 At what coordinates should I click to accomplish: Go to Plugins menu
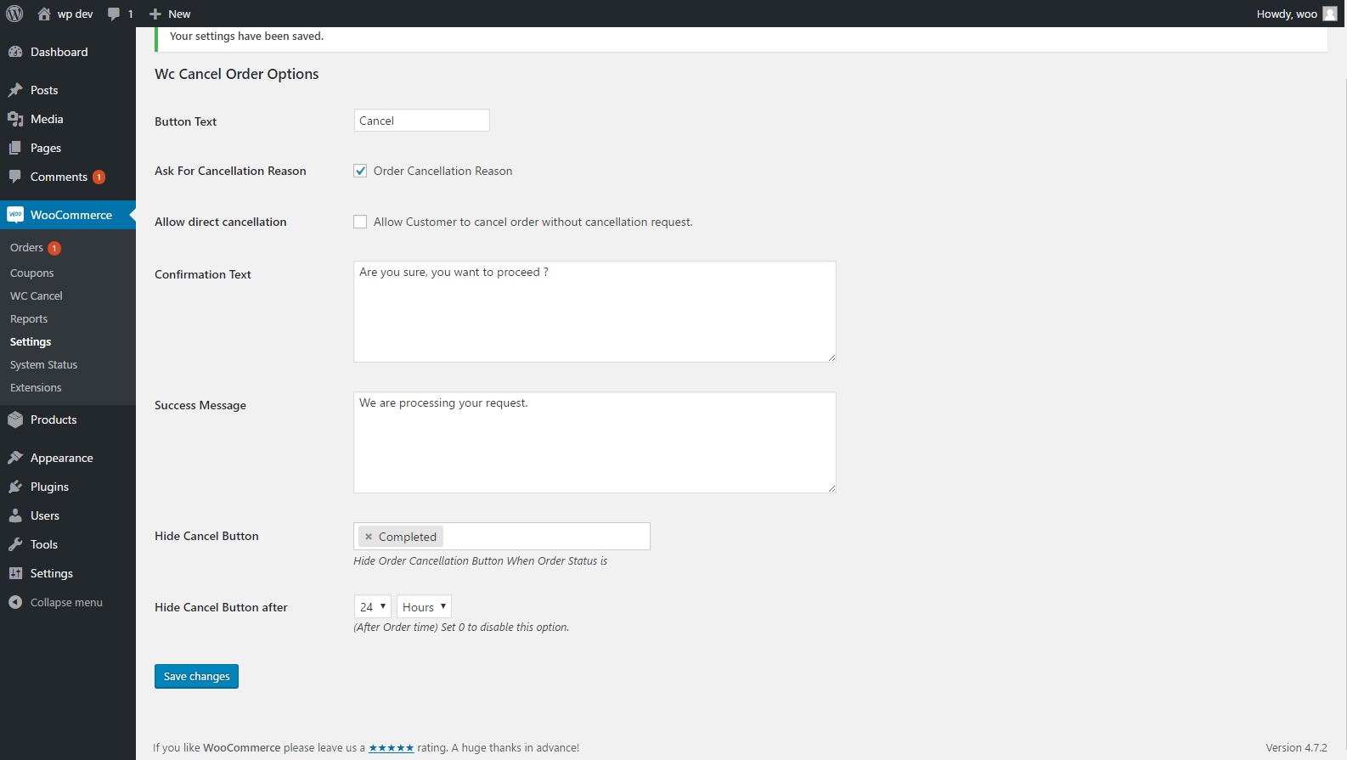pos(68,487)
